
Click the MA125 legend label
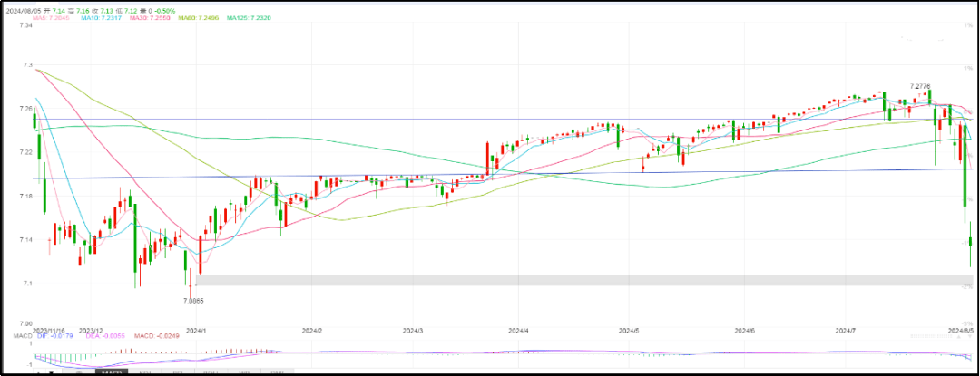coord(250,17)
